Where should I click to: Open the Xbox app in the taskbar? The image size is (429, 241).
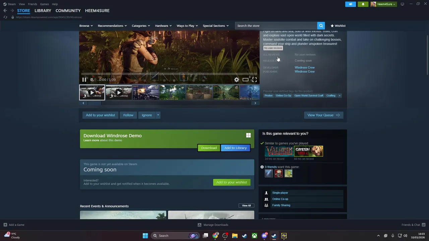[255, 236]
